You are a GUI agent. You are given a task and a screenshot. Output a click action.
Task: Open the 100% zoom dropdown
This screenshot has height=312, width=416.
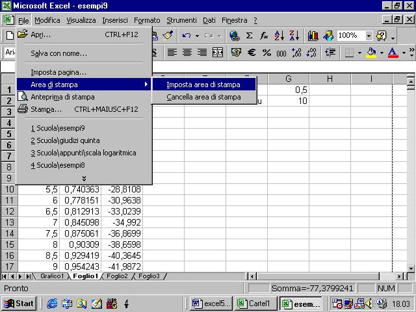pos(369,35)
